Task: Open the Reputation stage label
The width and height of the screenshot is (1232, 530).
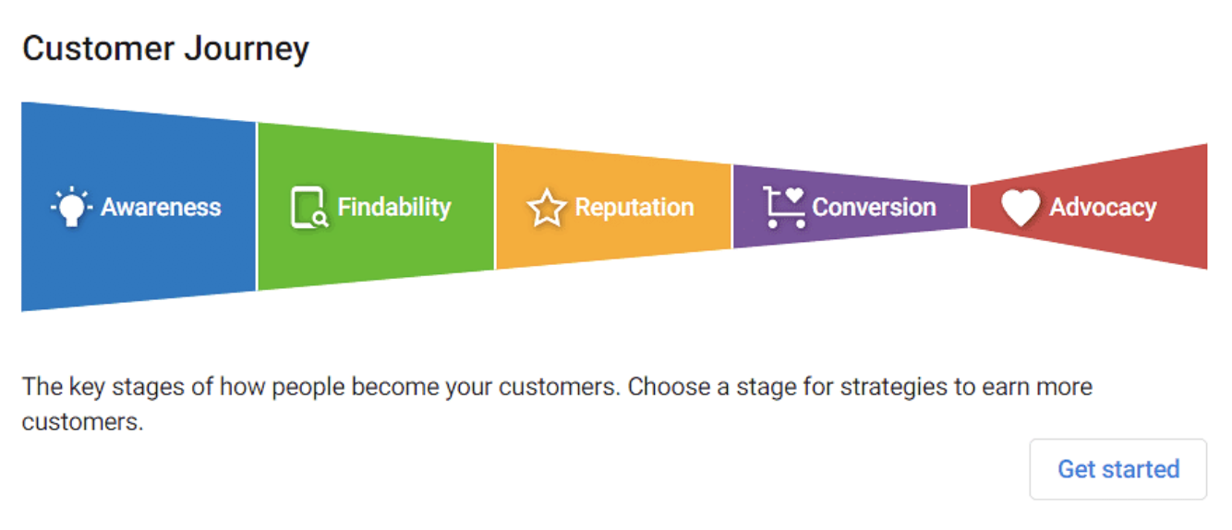Action: click(634, 207)
